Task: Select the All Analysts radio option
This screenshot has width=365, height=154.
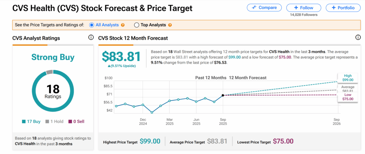Action: [92, 25]
